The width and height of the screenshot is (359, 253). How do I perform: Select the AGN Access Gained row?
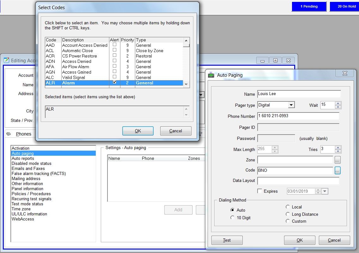[x=114, y=72]
